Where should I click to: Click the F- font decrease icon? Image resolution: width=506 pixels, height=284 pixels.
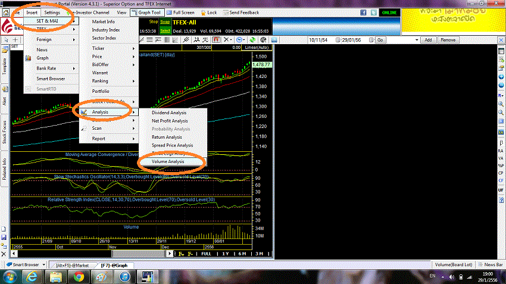190,254
